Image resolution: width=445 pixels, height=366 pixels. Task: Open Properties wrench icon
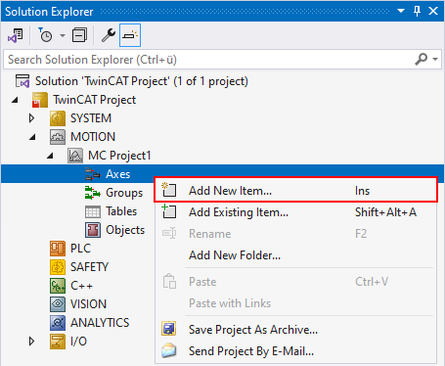coord(109,35)
